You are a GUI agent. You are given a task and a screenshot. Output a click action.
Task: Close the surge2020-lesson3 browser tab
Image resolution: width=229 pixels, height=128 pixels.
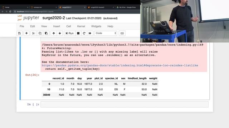tap(113, 7)
